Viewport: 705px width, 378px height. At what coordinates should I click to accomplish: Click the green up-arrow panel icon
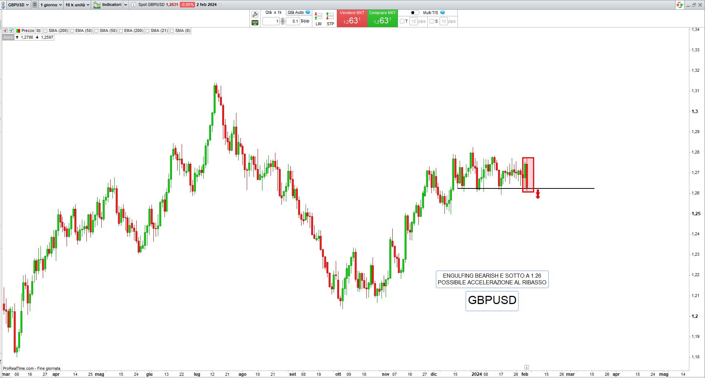[12, 30]
